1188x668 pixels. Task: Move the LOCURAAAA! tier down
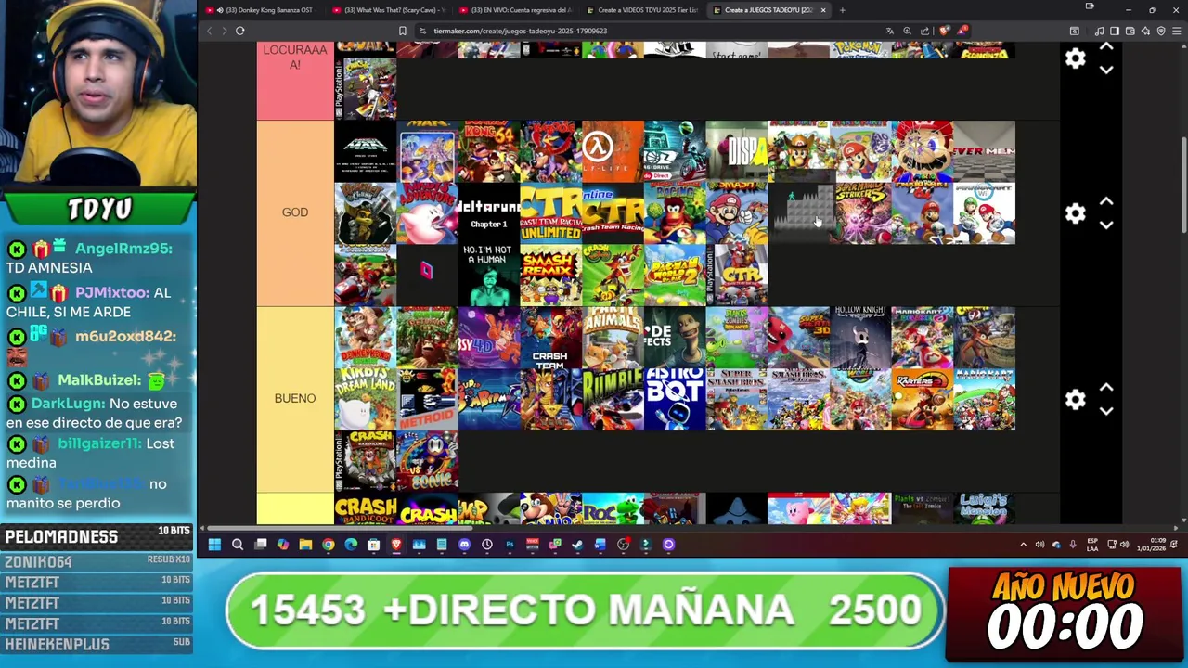click(1106, 70)
